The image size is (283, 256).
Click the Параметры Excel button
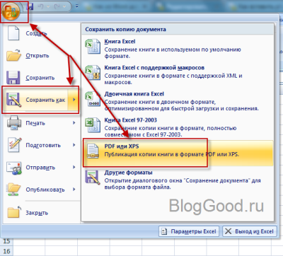click(189, 231)
